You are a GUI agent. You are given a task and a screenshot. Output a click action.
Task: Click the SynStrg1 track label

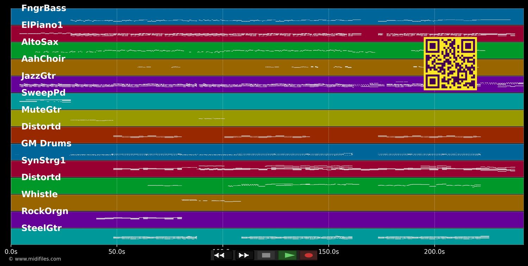pos(43,160)
